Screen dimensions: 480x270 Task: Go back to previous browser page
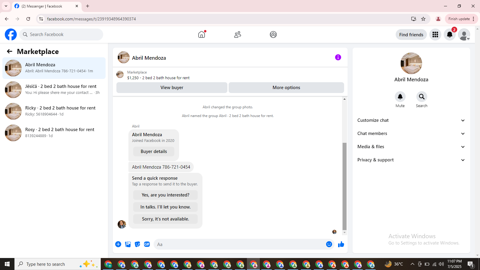pos(7,19)
